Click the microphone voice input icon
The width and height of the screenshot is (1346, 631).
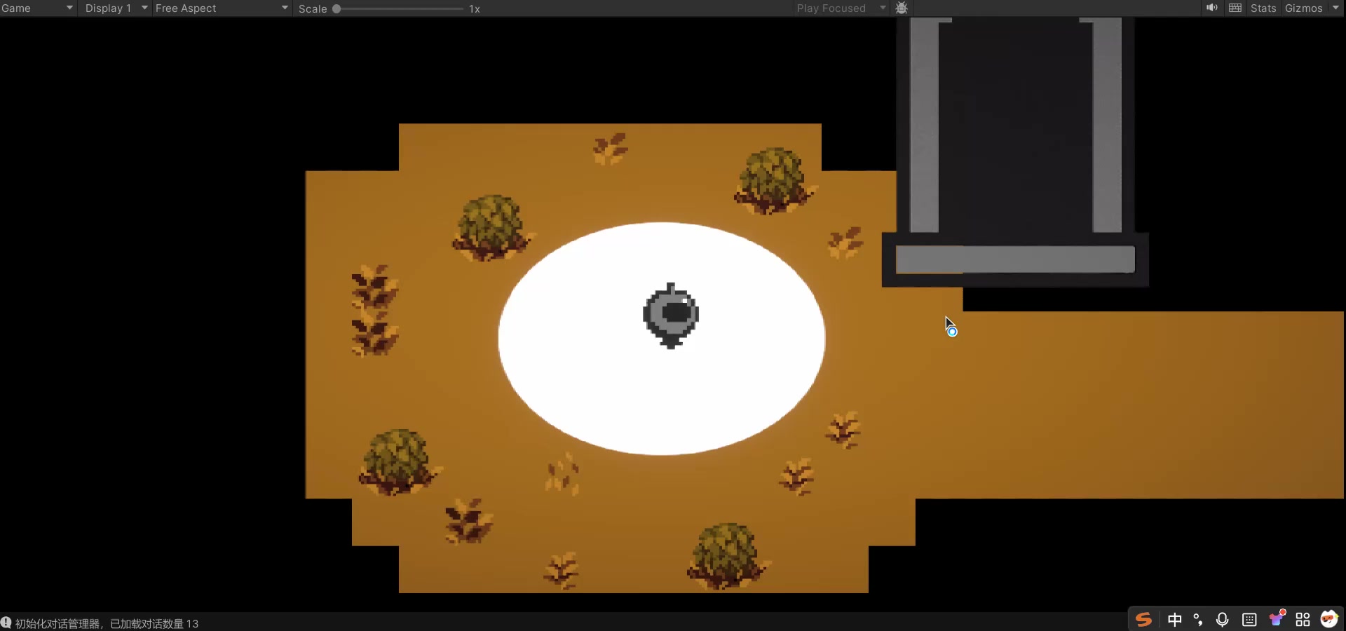(x=1222, y=619)
